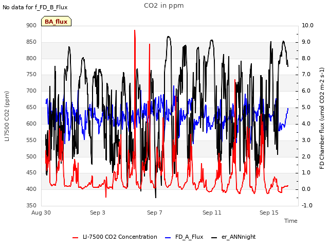
Task: Click the 9.0 right axis tick label
Action: pyautogui.click(x=306, y=42)
